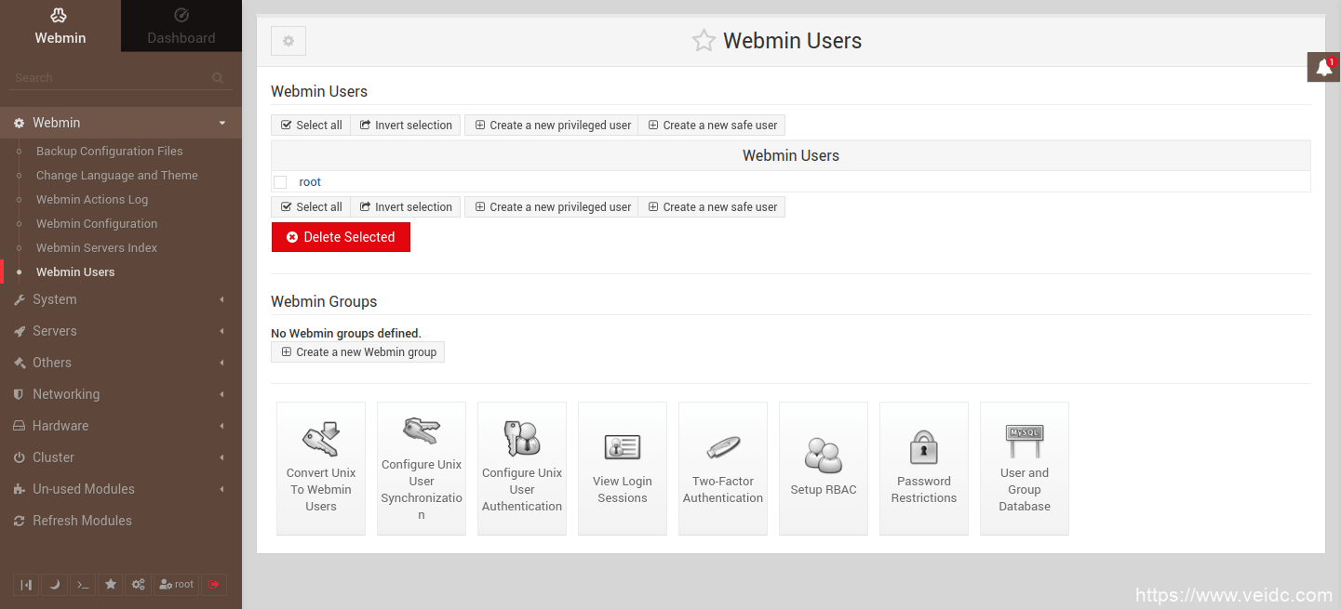Click module configuration gear button

coord(288,41)
